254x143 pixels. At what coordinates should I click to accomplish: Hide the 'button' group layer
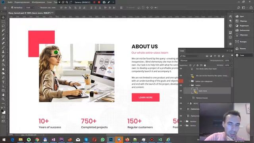[181, 85]
